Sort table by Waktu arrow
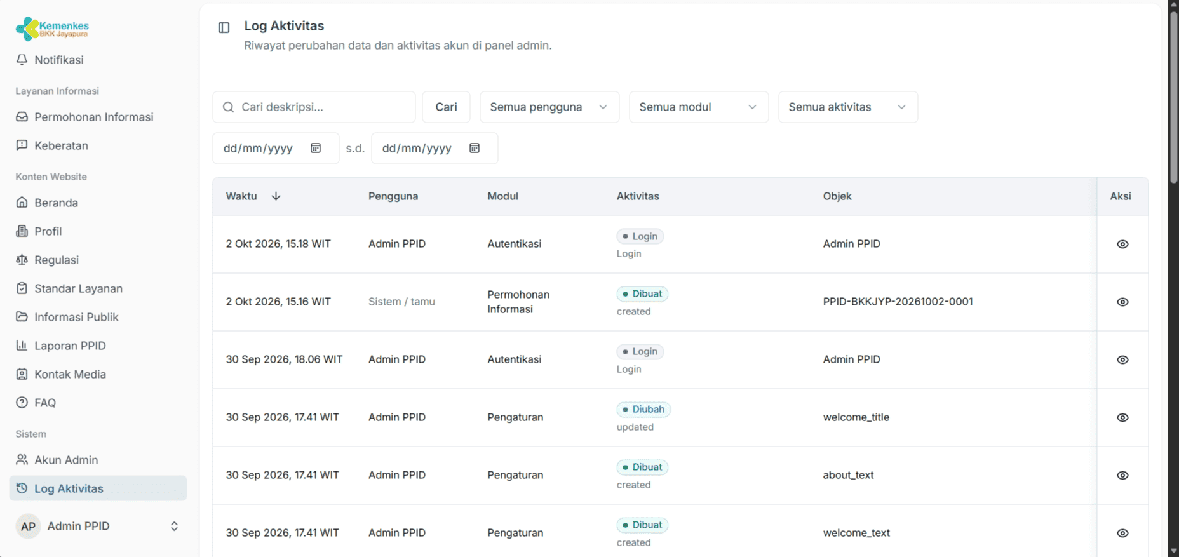The image size is (1179, 557). [x=276, y=196]
